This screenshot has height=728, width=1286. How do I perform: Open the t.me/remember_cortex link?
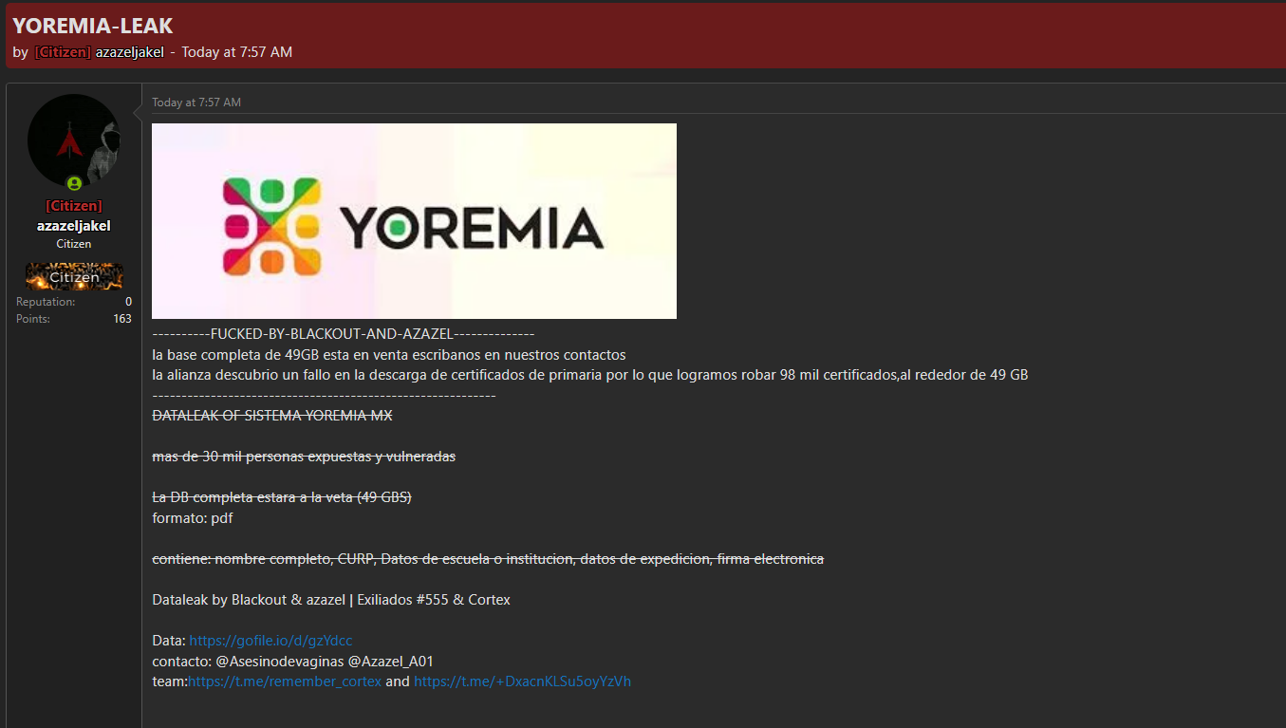click(x=285, y=681)
